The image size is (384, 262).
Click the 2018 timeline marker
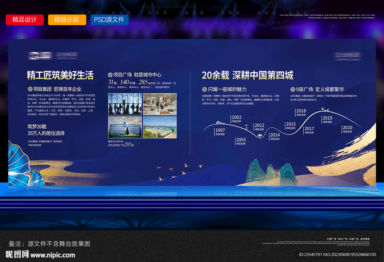tap(301, 112)
